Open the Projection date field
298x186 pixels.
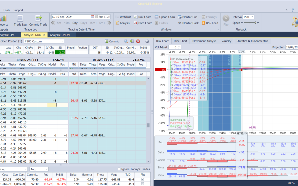pos(292,47)
